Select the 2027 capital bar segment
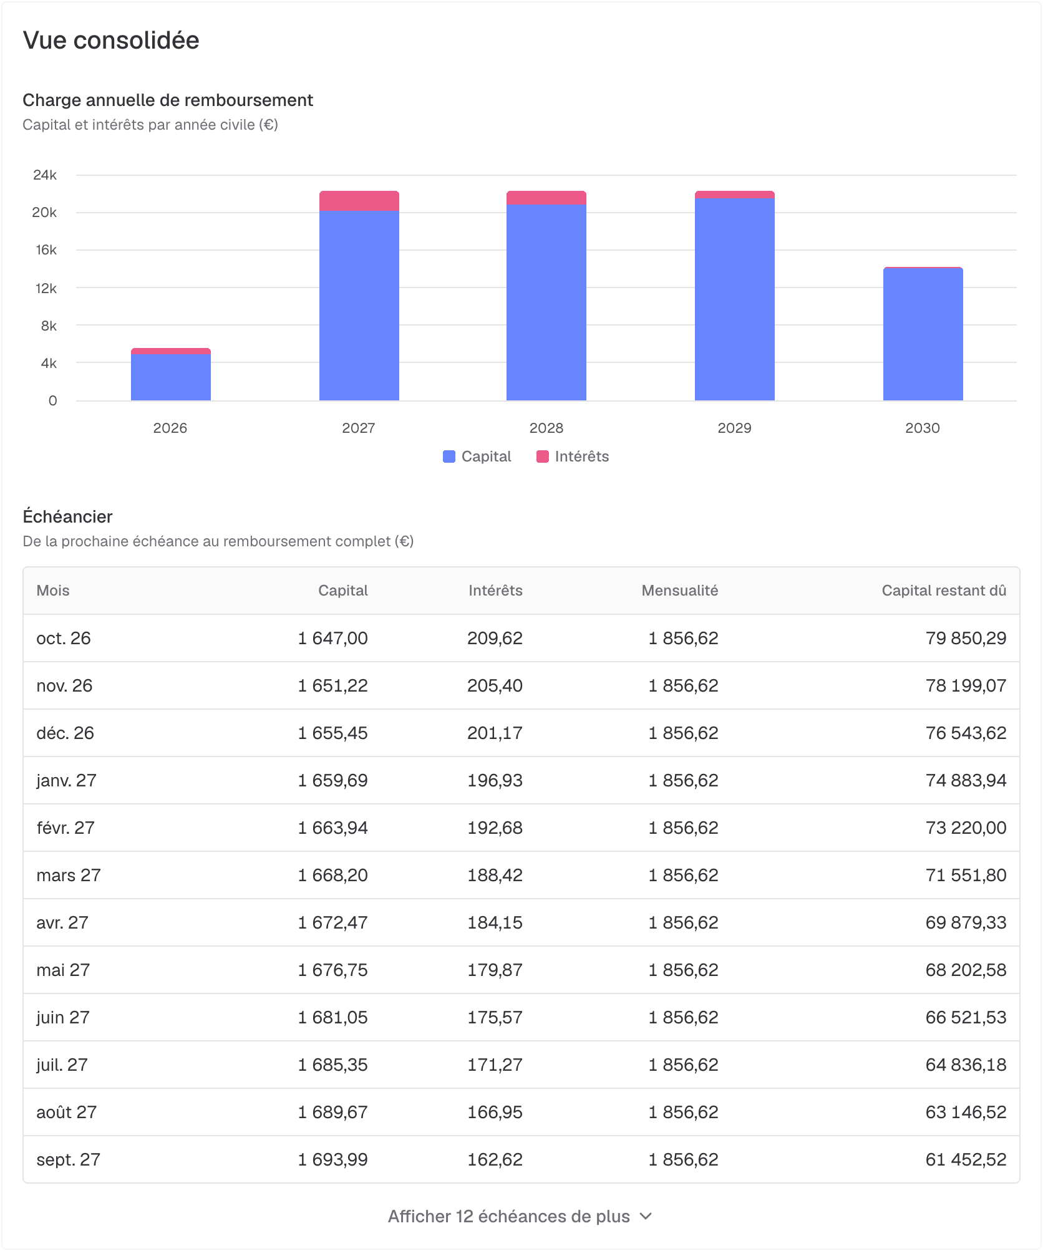 pos(359,306)
